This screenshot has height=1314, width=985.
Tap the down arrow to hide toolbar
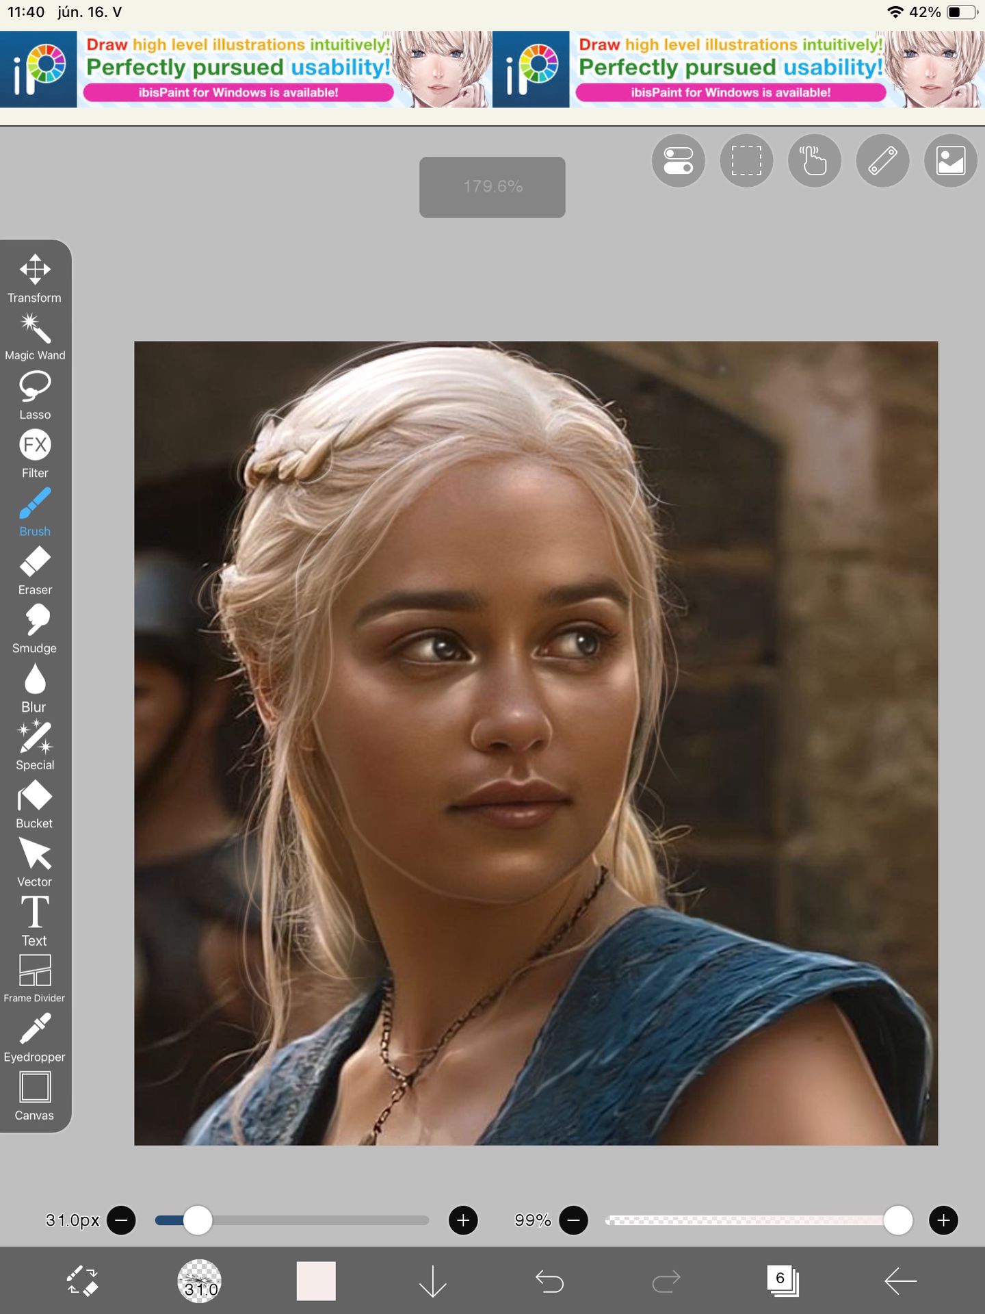tap(432, 1280)
